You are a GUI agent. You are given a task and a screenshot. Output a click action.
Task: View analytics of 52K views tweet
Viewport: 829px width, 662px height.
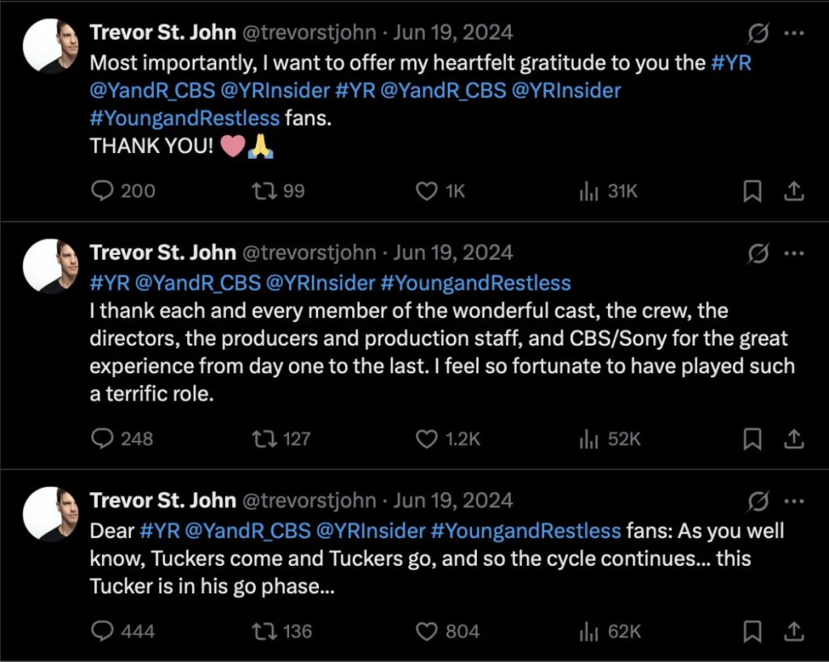pyautogui.click(x=589, y=439)
